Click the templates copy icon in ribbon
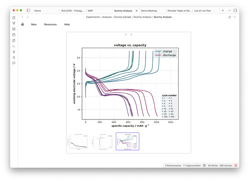Screen dimensions: 249x181 [14, 41]
